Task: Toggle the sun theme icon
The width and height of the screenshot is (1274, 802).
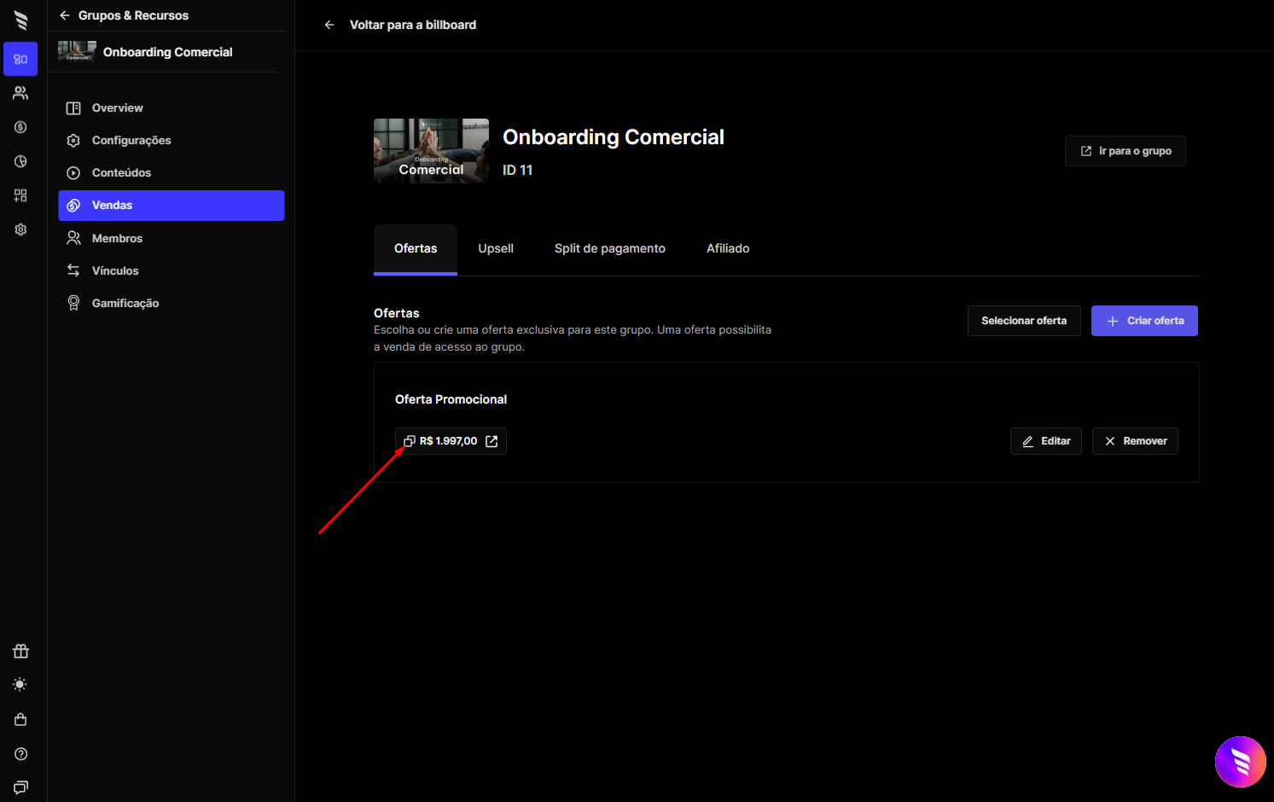Action: 20,684
